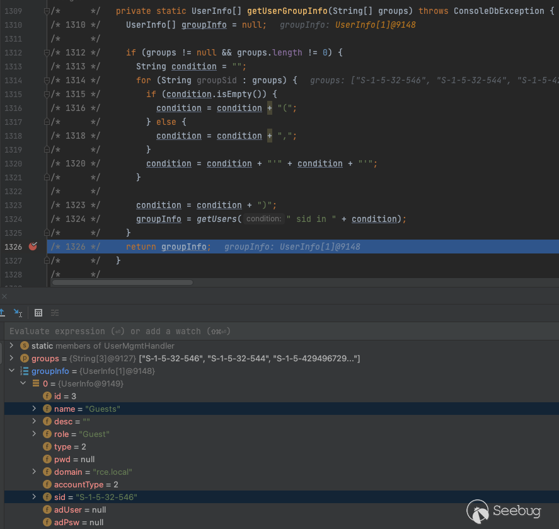559x529 pixels.
Task: Click the horizontal scrollbar in the editor
Action: (x=122, y=282)
